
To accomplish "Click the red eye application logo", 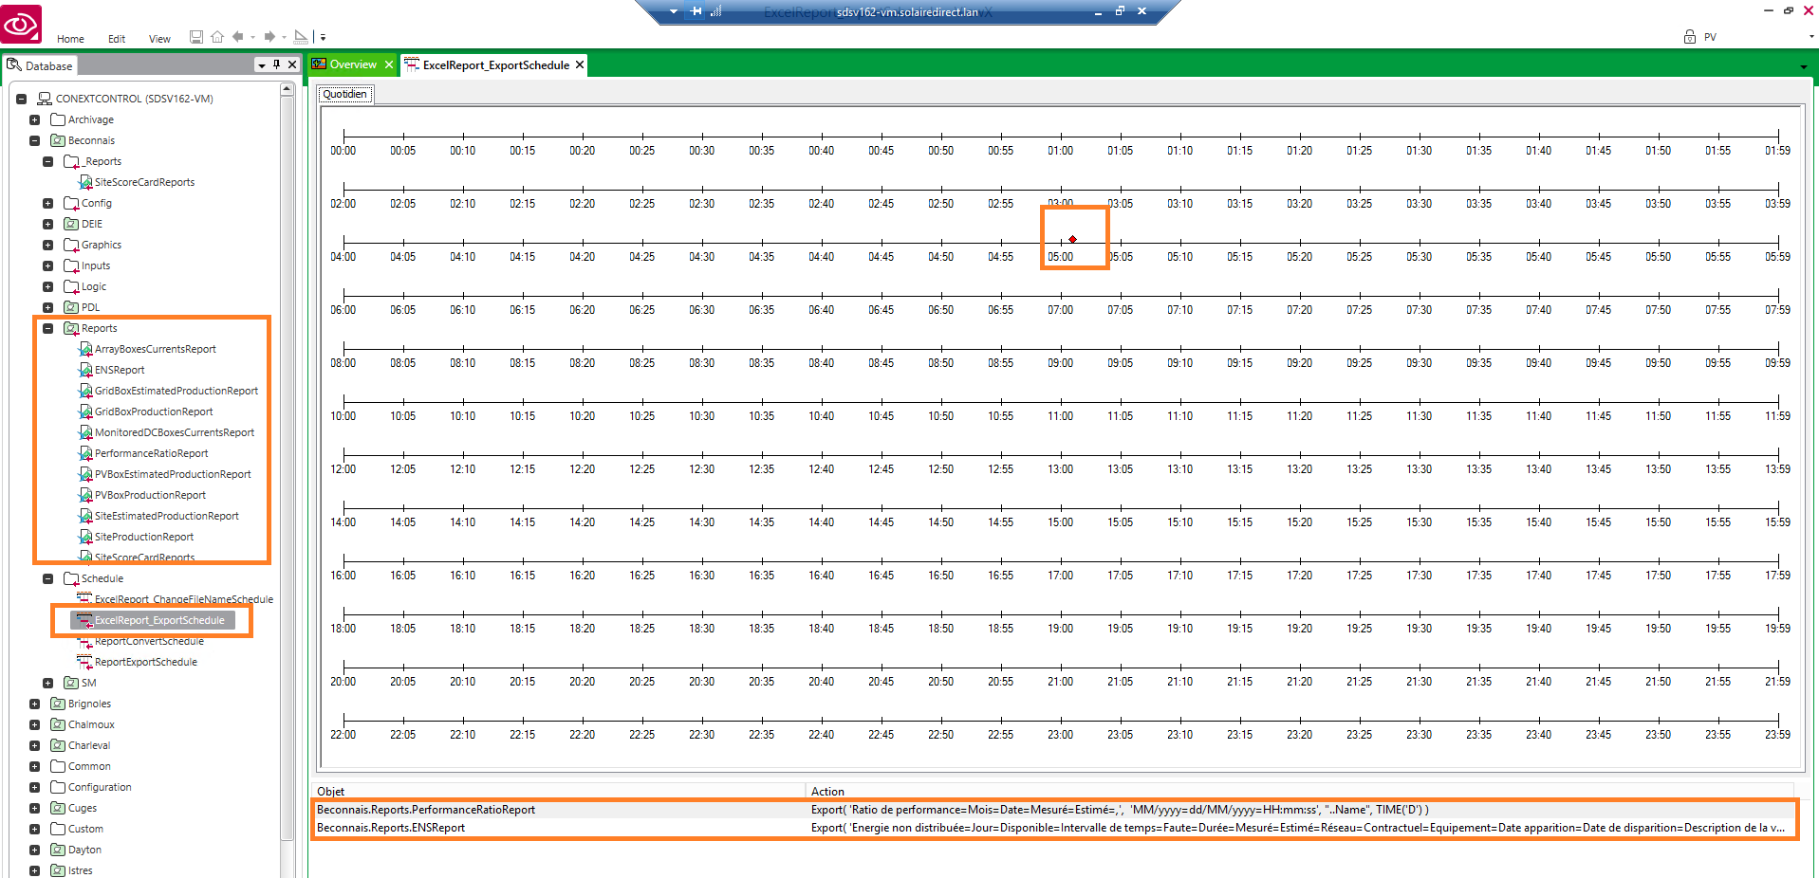I will coord(21,23).
